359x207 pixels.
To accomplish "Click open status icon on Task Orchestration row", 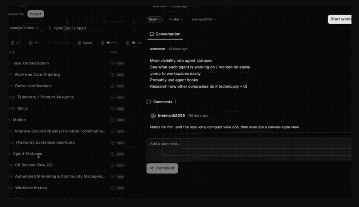I will pos(113,63).
